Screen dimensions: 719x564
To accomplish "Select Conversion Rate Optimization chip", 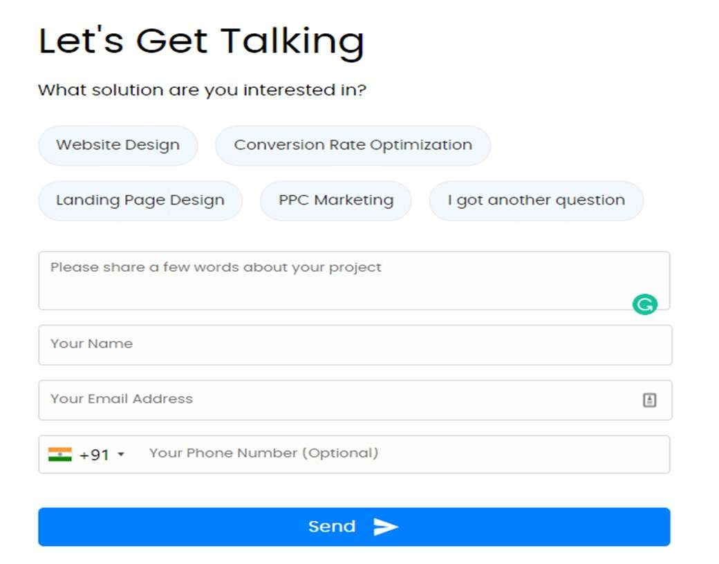I will coord(353,145).
